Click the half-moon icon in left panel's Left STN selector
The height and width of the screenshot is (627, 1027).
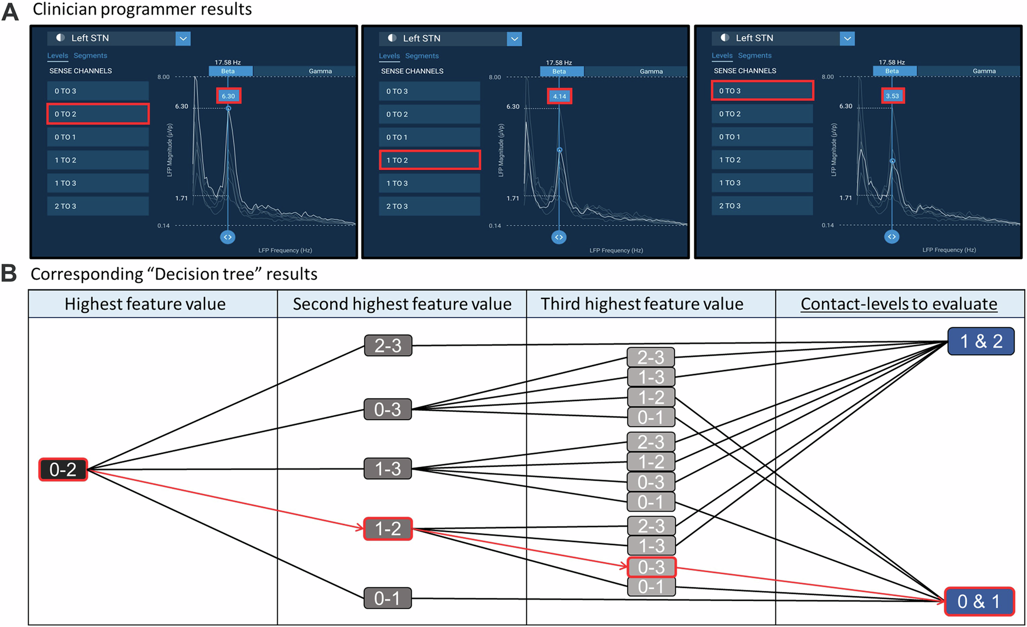60,38
